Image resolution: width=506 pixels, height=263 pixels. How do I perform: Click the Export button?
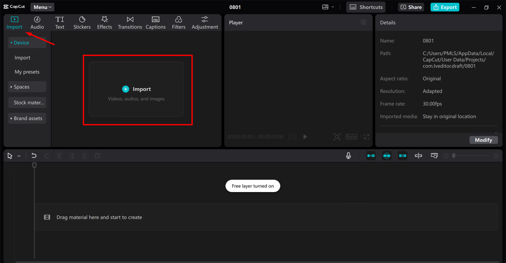pos(445,7)
